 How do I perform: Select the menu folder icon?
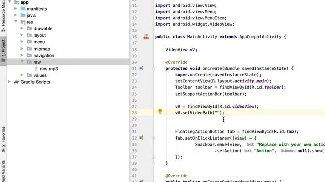(x=29, y=41)
